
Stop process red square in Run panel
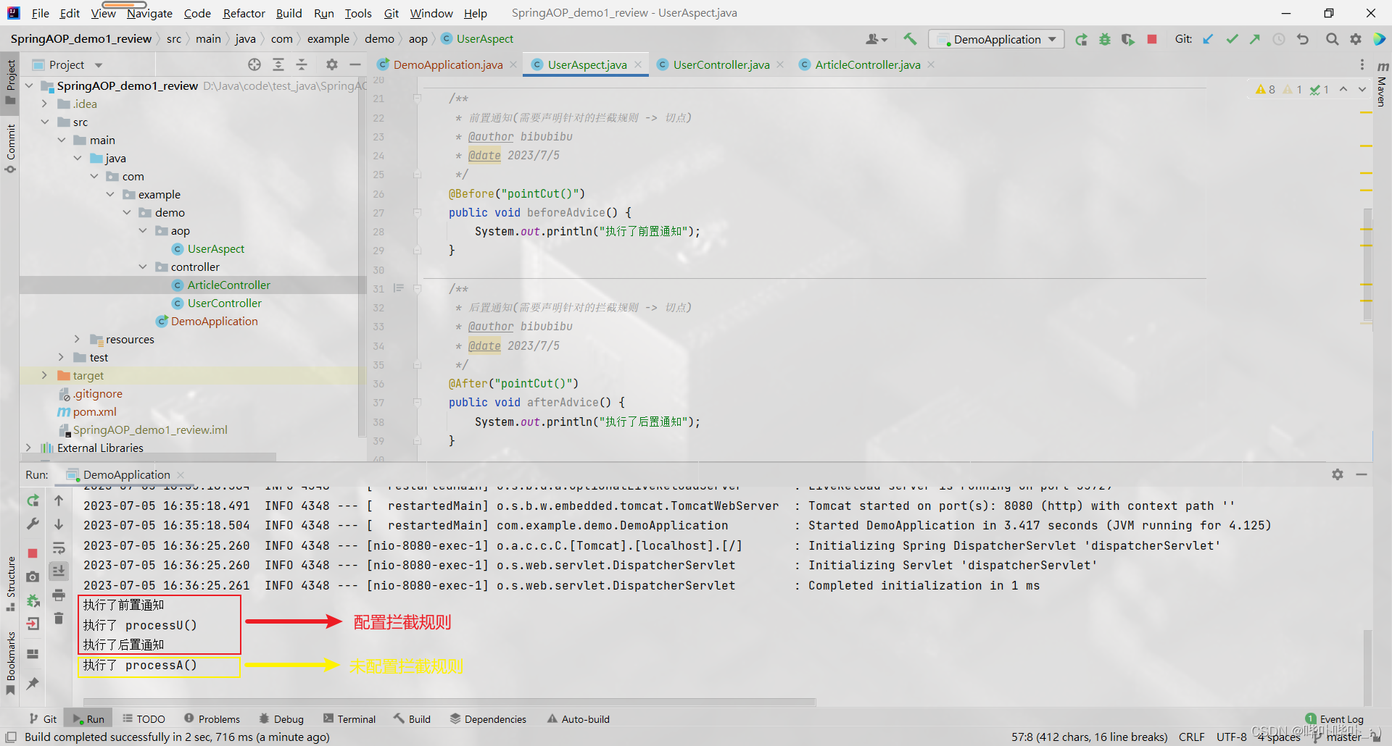click(33, 553)
